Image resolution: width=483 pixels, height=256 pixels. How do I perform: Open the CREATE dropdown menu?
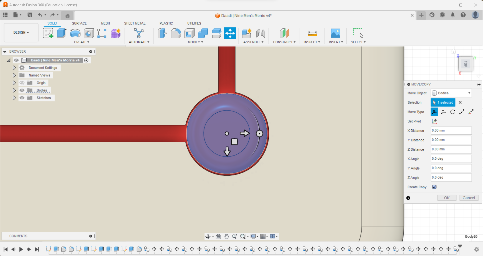click(x=82, y=42)
